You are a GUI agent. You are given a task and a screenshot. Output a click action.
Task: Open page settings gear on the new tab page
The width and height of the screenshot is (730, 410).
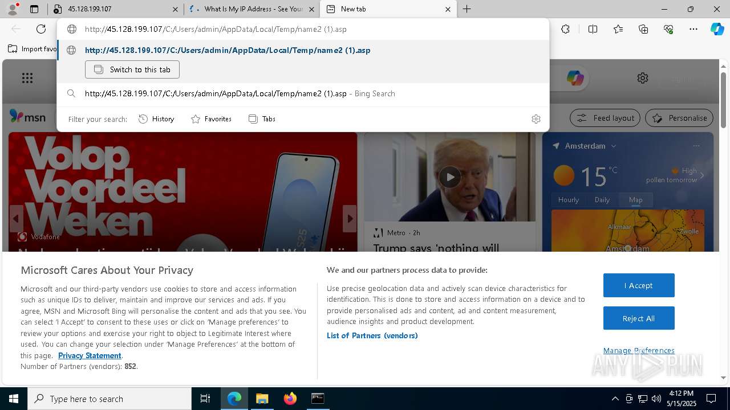[x=643, y=78]
